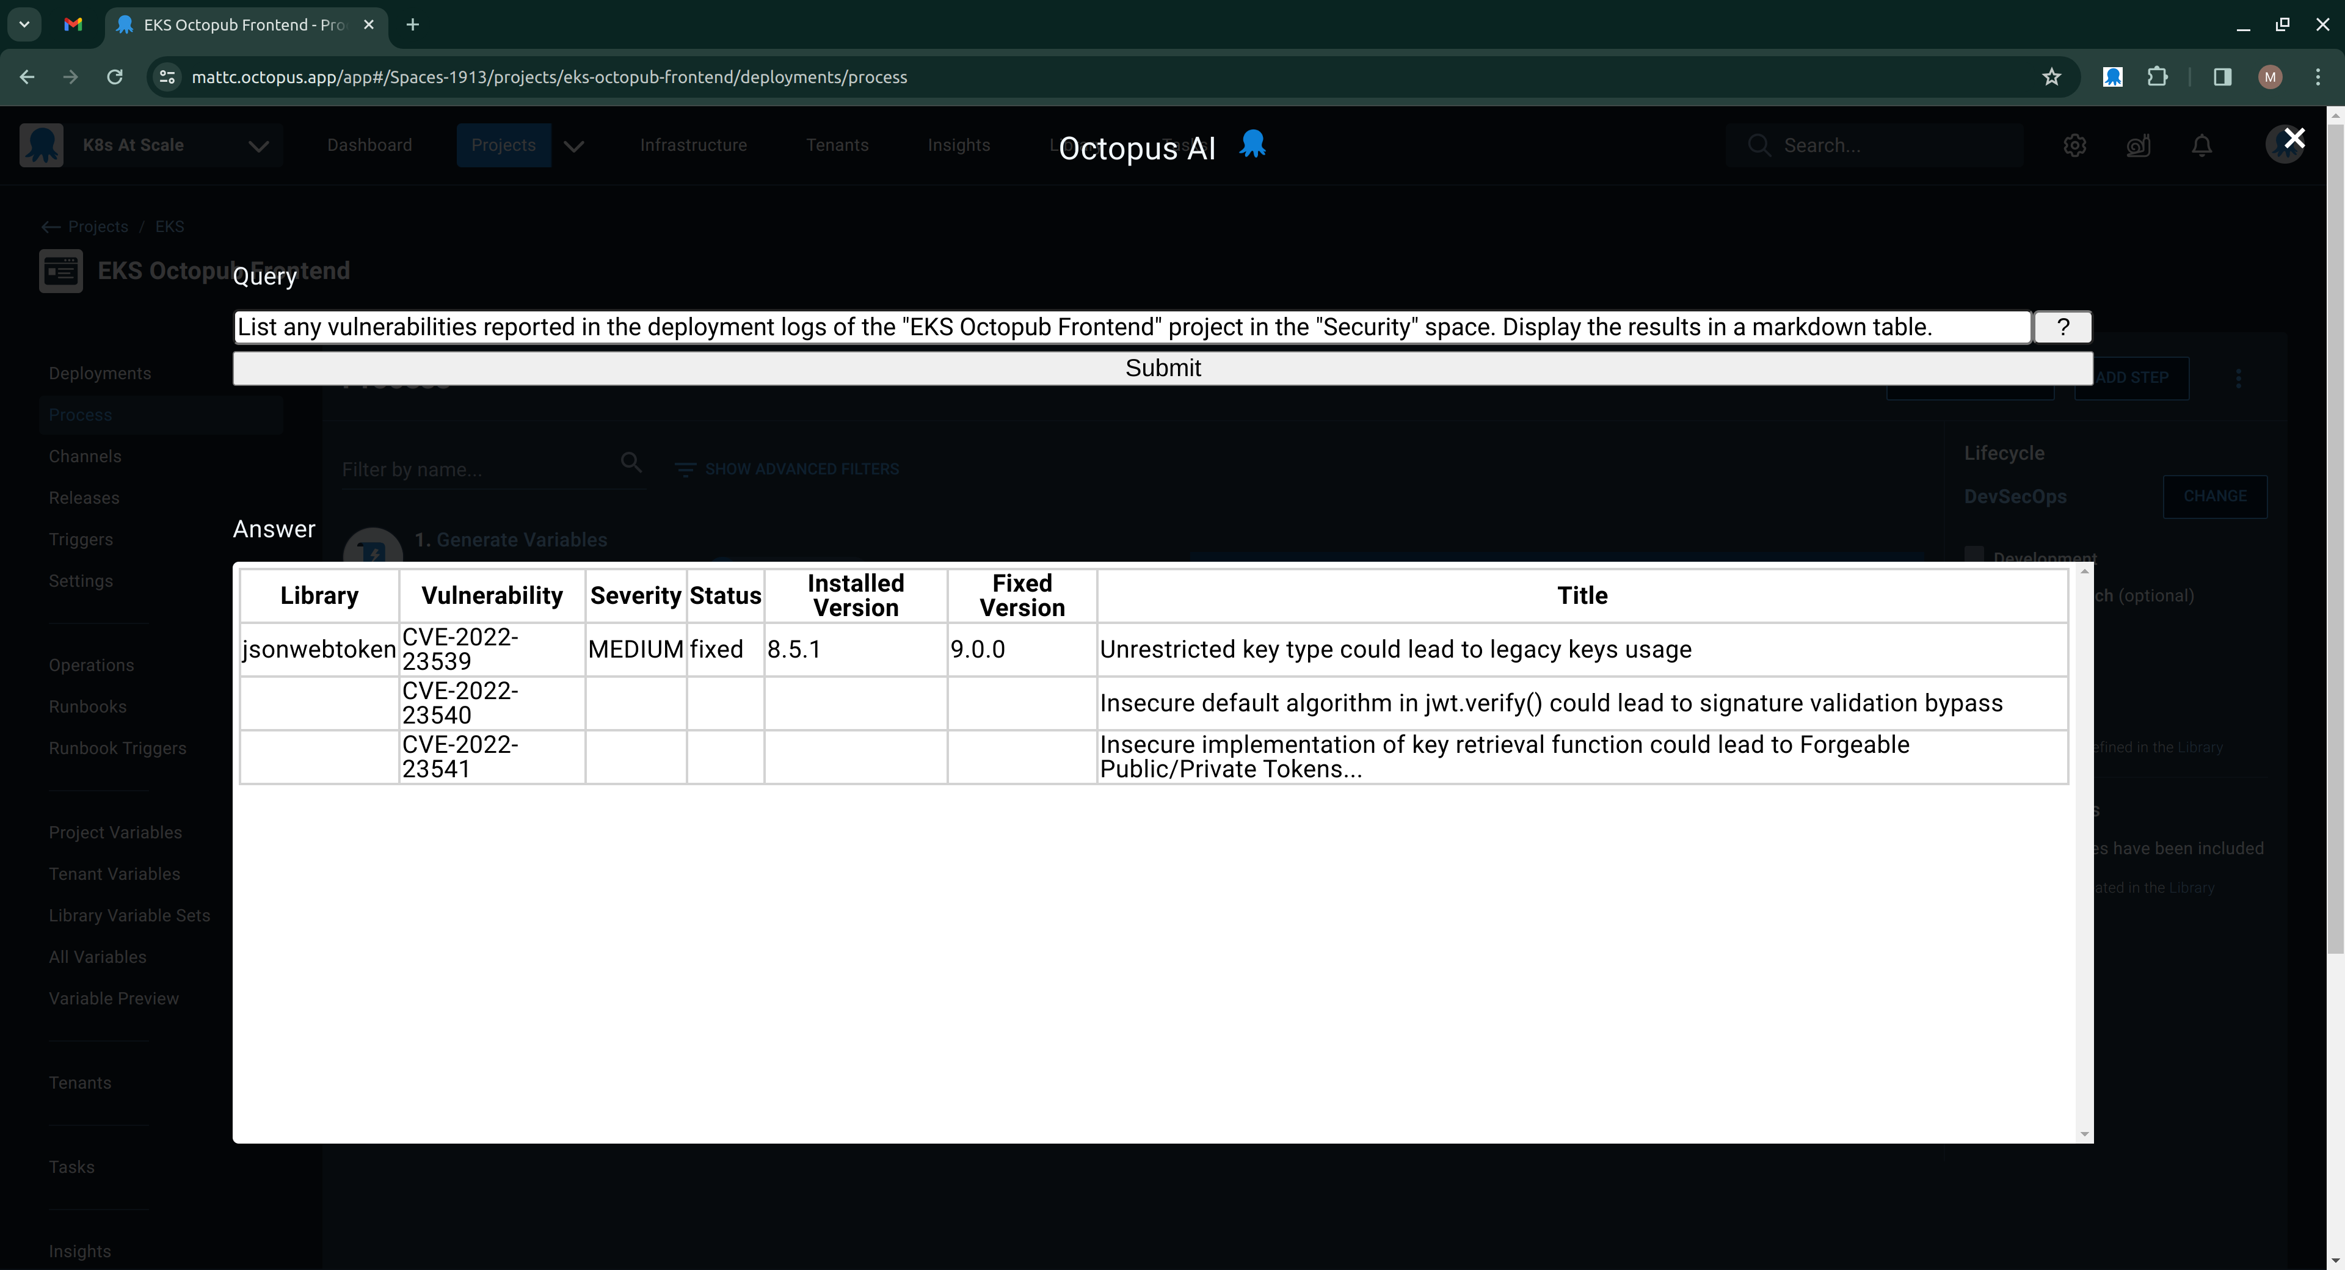Open Chrome three-dot menu
2345x1270 pixels.
(x=2318, y=78)
